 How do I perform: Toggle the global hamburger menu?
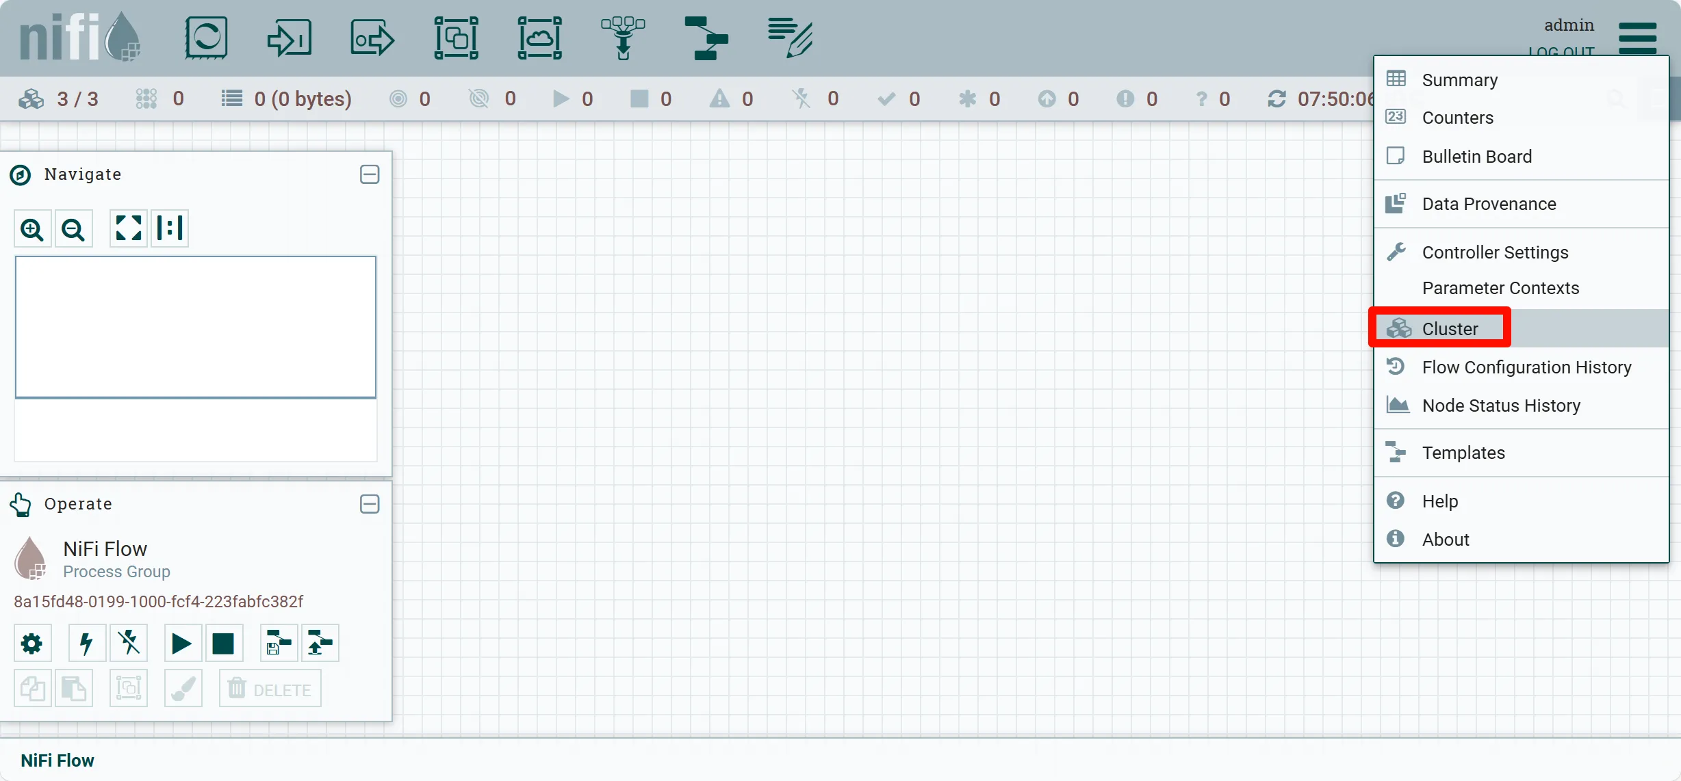(x=1637, y=38)
